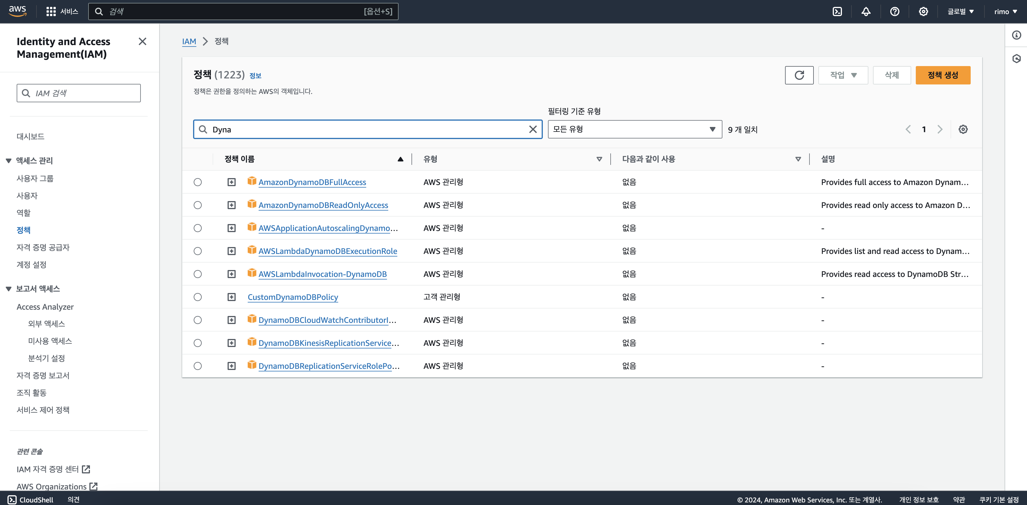The image size is (1027, 505).
Task: Expand the AmazonDynamoDBReadOnlyAccess policy row
Action: coord(232,205)
